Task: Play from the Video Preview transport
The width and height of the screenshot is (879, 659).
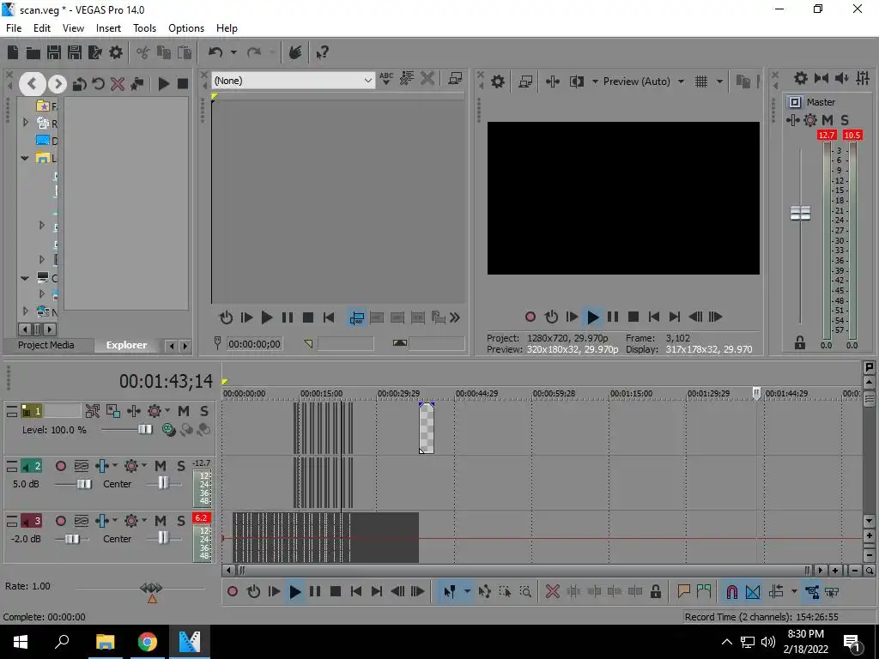Action: tap(592, 317)
